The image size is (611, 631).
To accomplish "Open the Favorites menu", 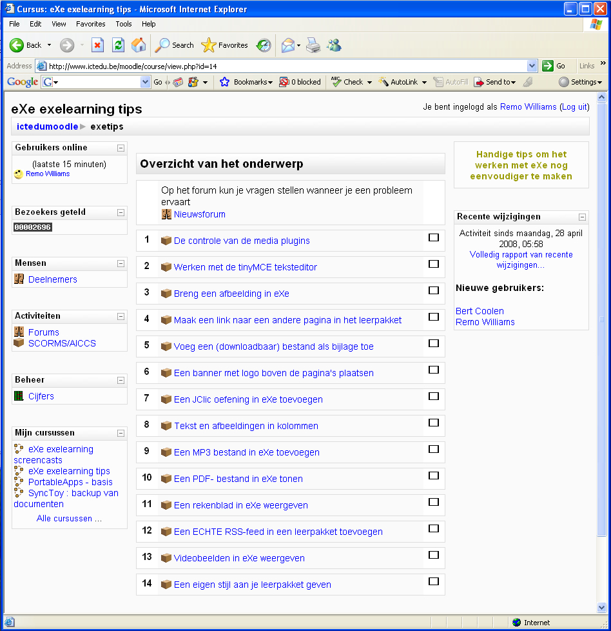I will pyautogui.click(x=90, y=24).
